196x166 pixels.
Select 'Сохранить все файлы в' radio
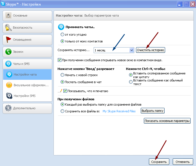coord(62,111)
